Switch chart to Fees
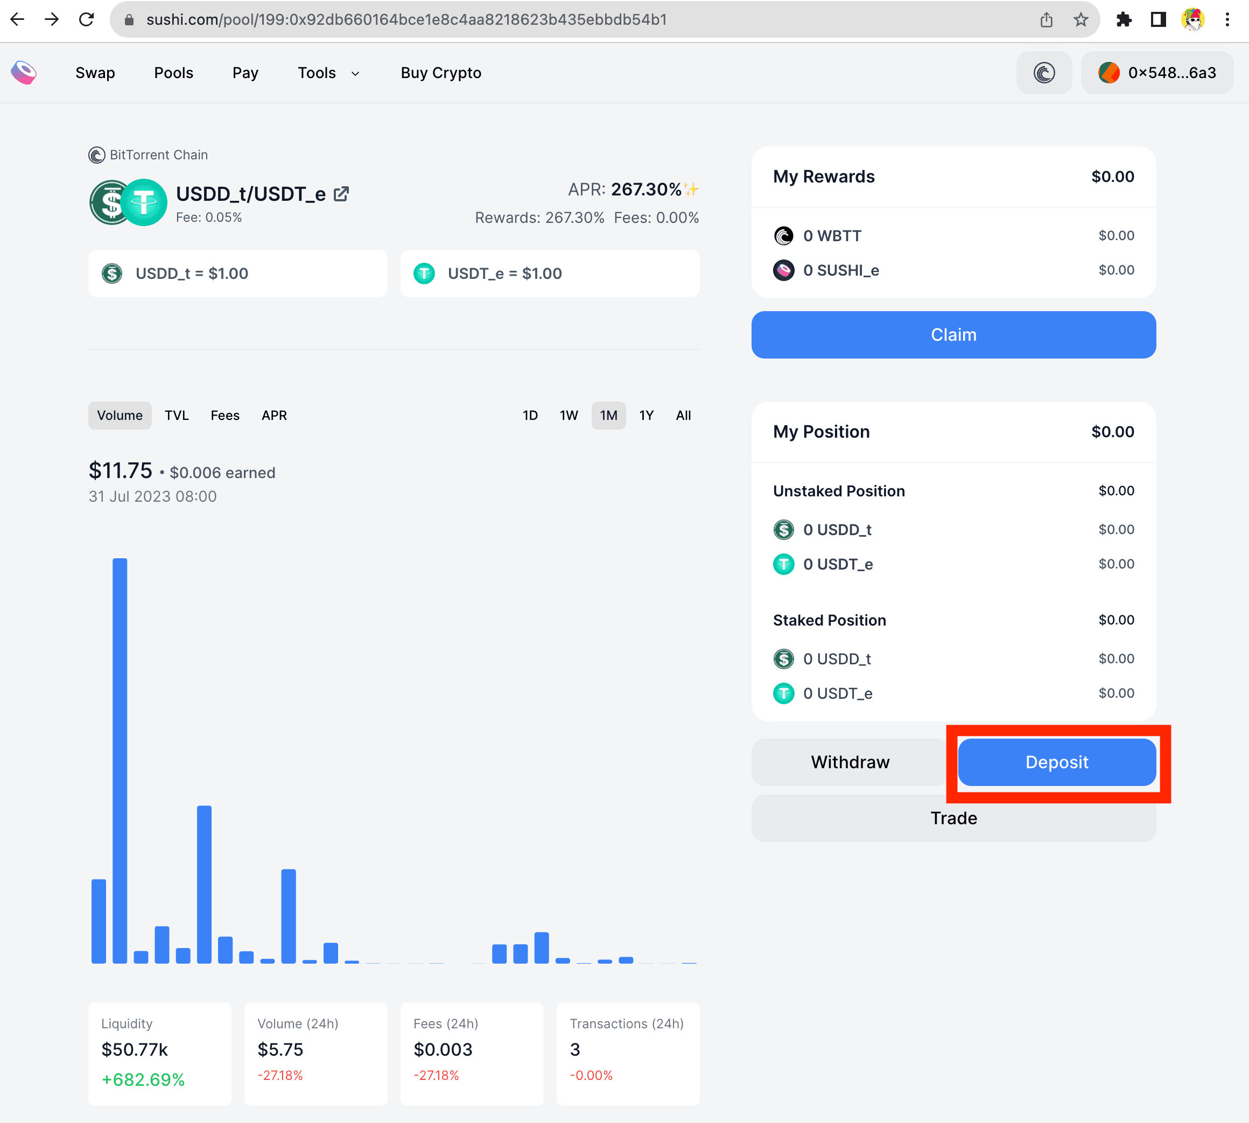Screen dimensions: 1249x1123 click(x=224, y=415)
